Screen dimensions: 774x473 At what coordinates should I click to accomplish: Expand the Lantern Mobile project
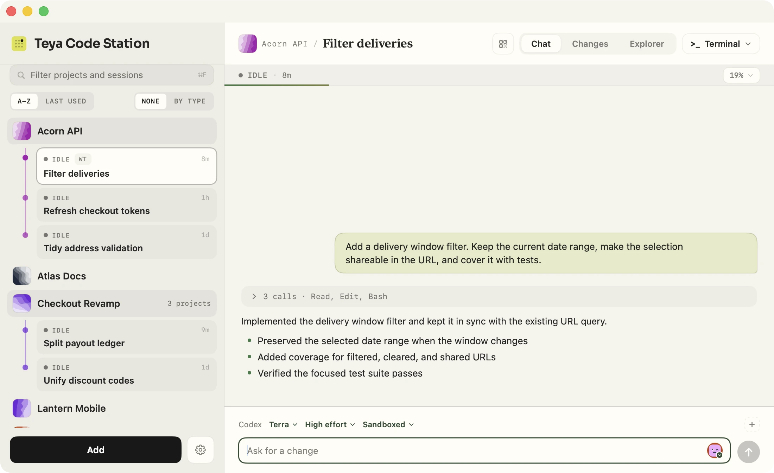coord(112,408)
